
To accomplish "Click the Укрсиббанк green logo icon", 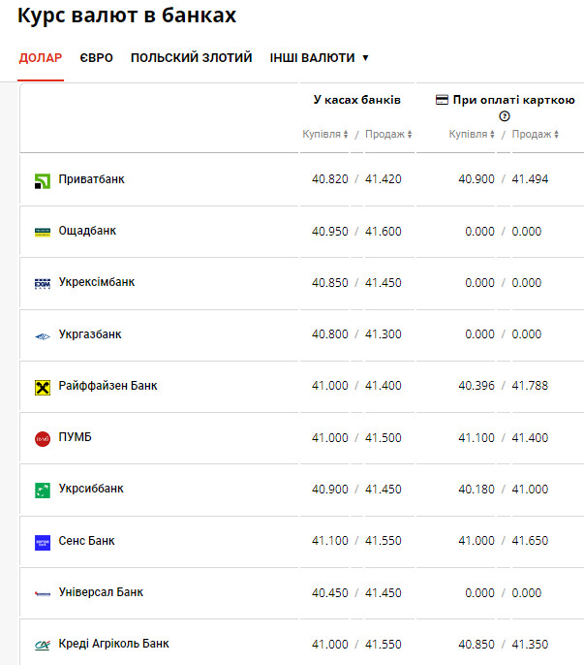I will coord(42,490).
